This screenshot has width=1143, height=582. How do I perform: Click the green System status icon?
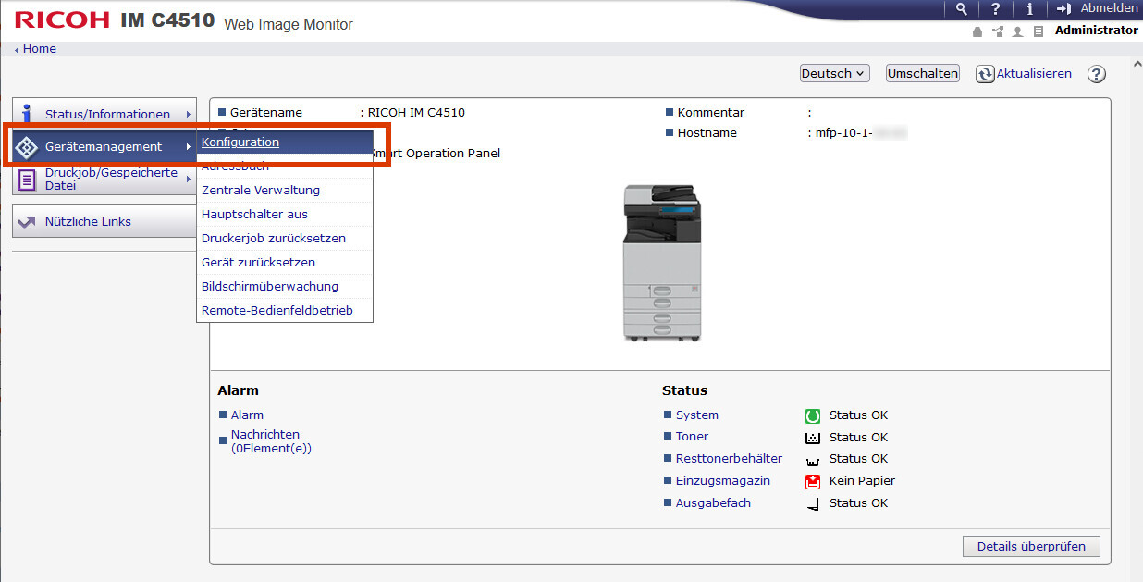[813, 415]
